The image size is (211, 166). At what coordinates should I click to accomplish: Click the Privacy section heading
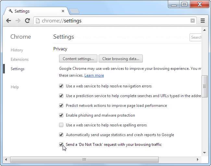[60, 49]
